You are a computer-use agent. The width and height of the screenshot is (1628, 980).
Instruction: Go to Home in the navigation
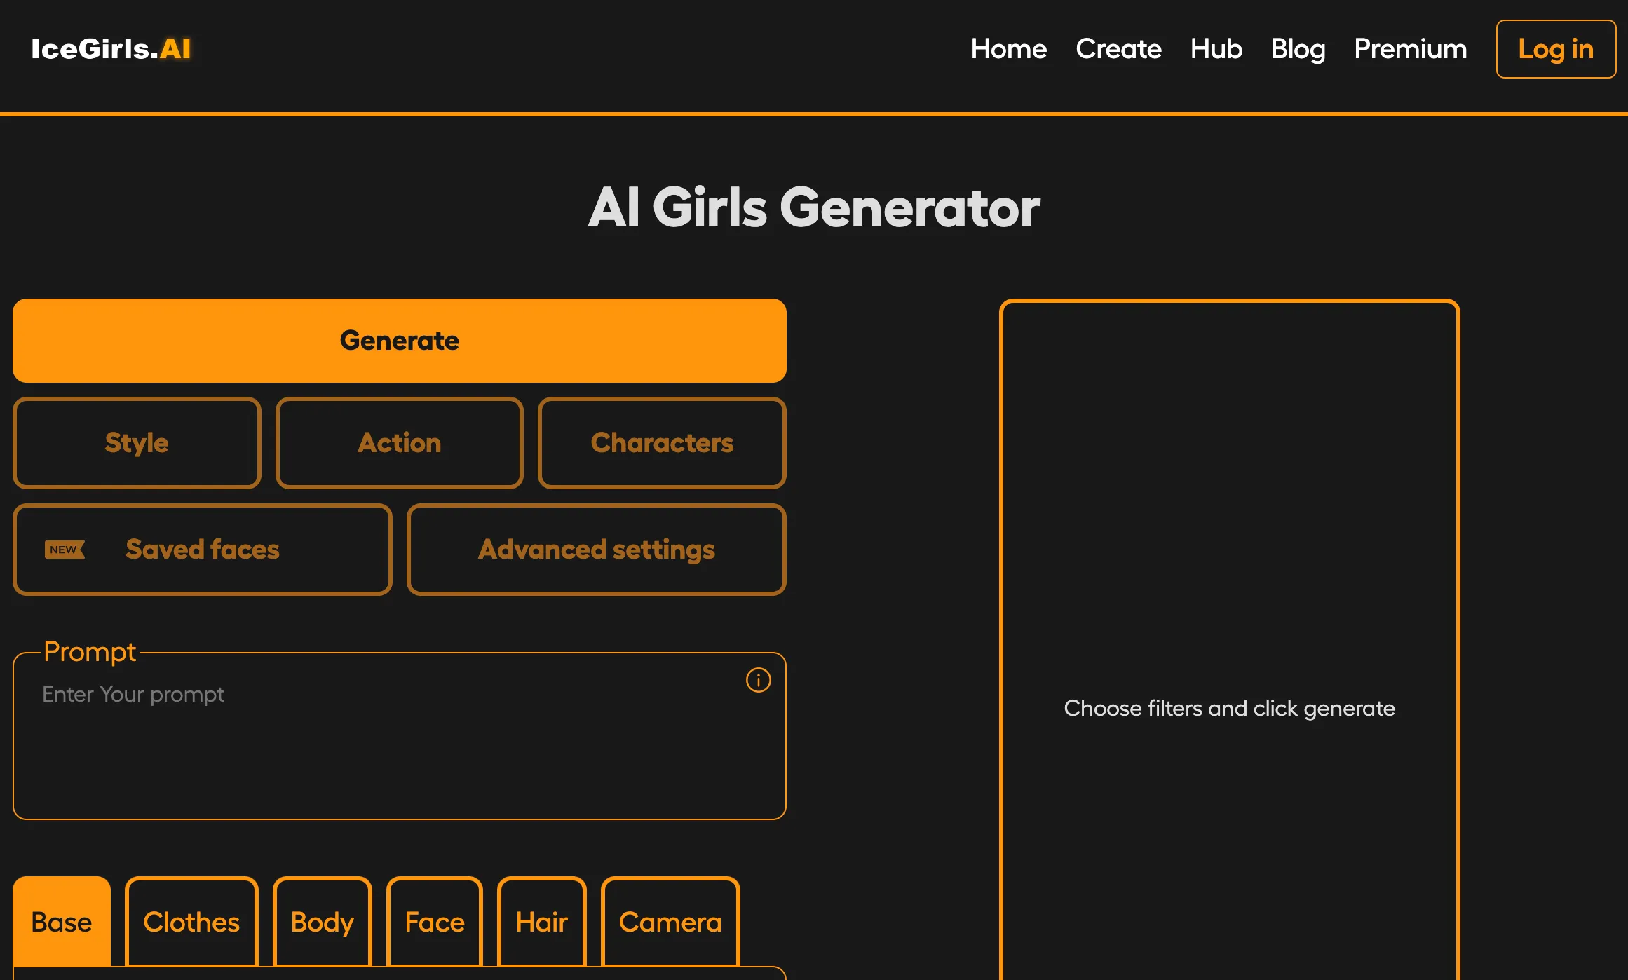[x=1009, y=49]
